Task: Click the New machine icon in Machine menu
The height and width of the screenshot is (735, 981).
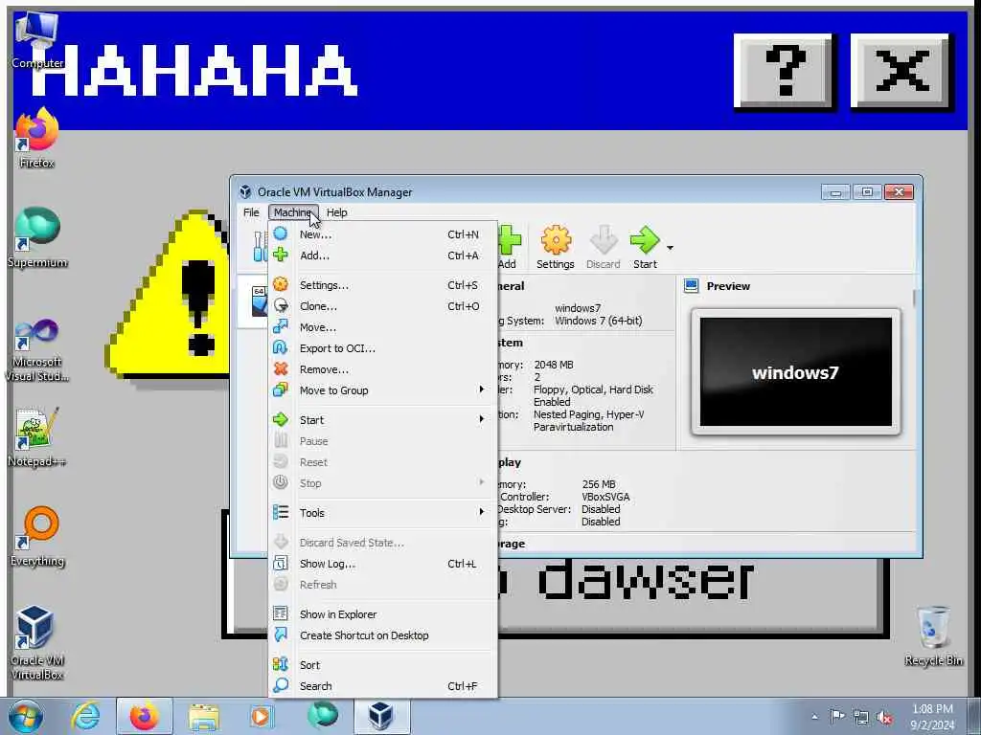Action: click(x=281, y=234)
